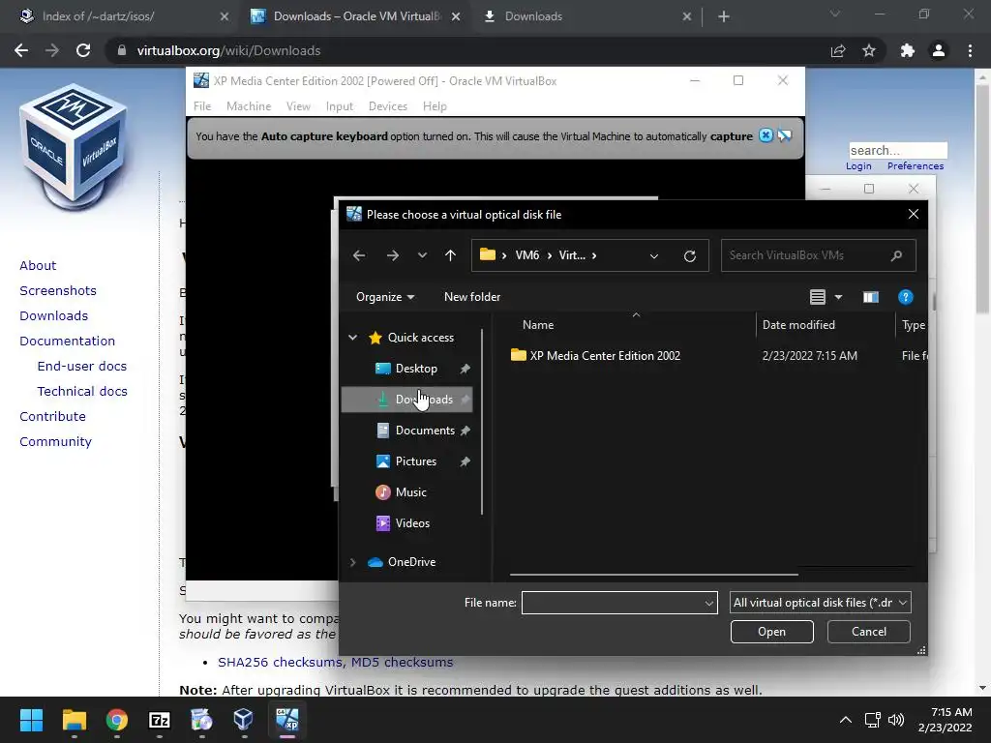Screen dimensions: 991x743
Task: Open file dialog help icon
Action: 905,297
